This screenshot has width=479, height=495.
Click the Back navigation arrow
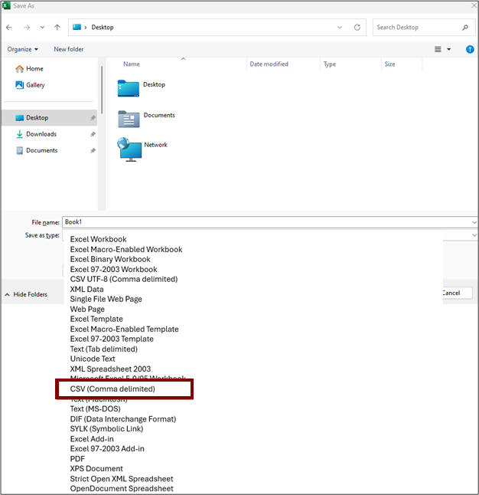coord(9,28)
